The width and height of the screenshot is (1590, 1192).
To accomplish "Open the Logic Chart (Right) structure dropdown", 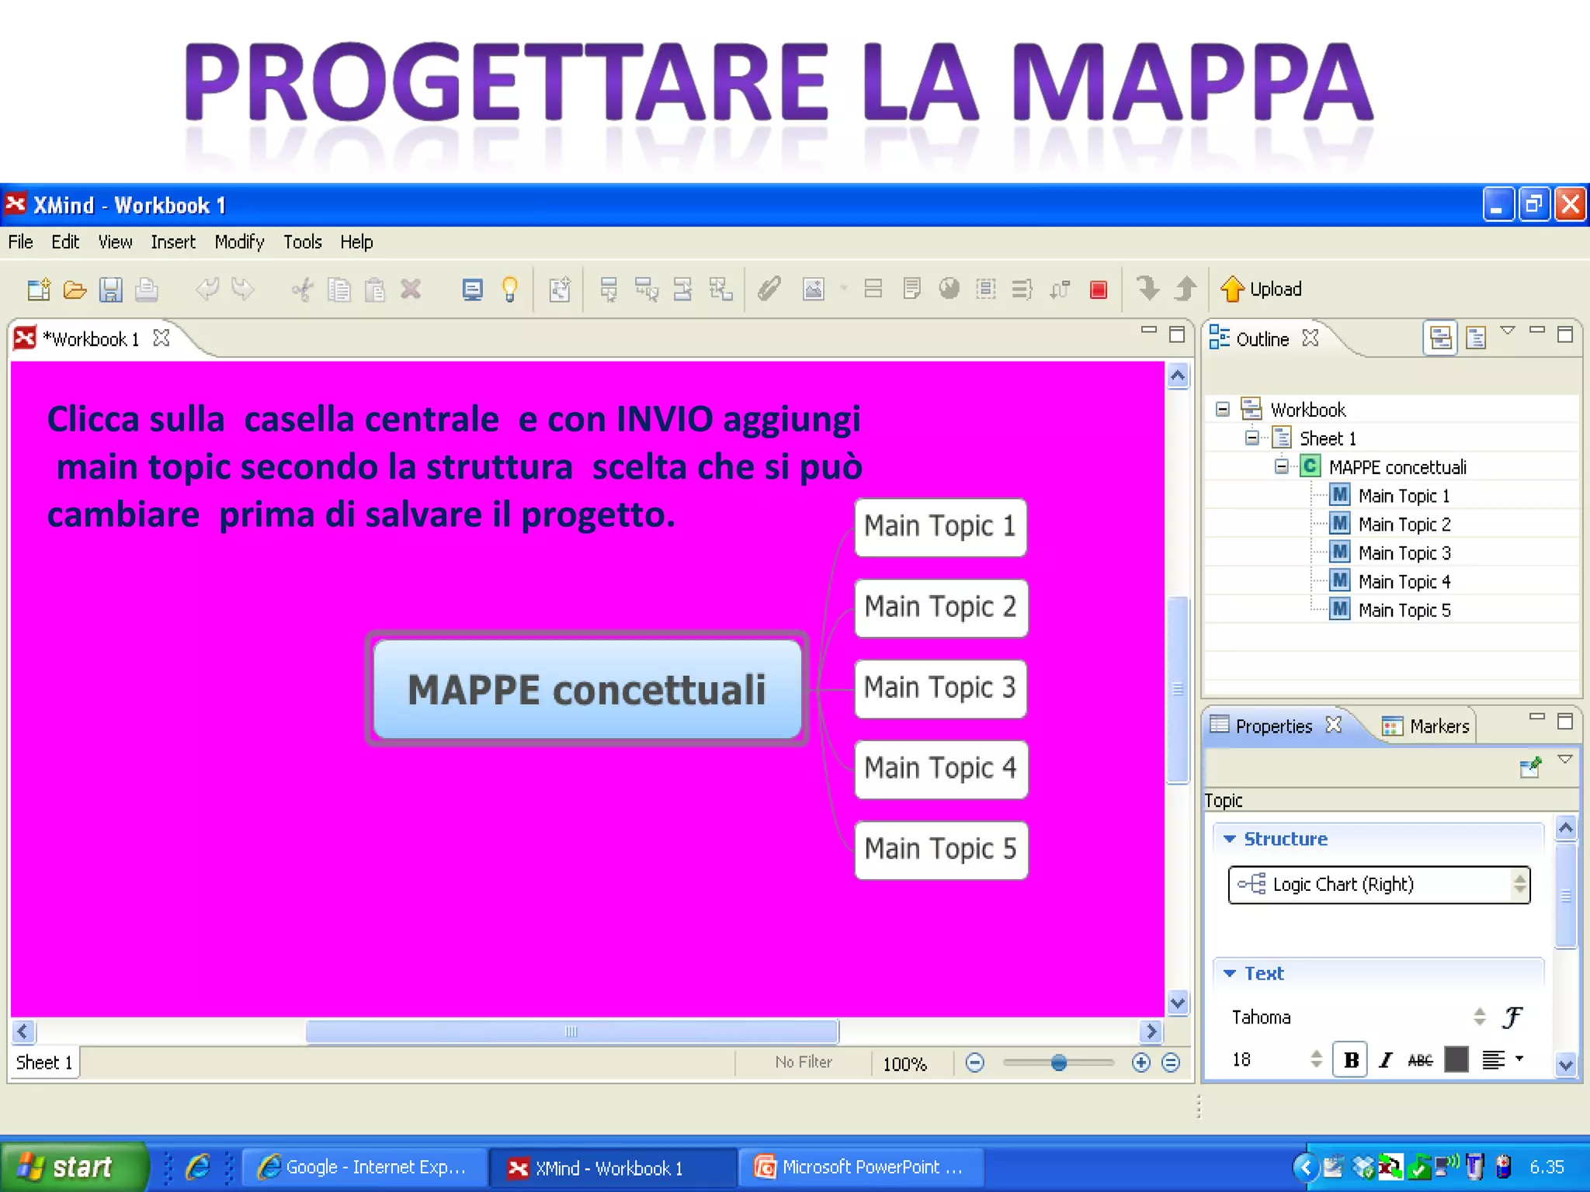I will [1379, 885].
